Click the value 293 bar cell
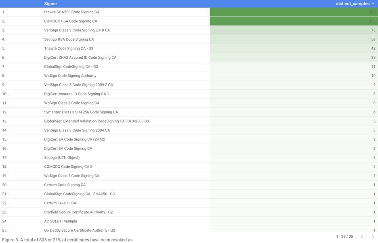Viewport: 378px width, 243px height. pyautogui.click(x=294, y=21)
